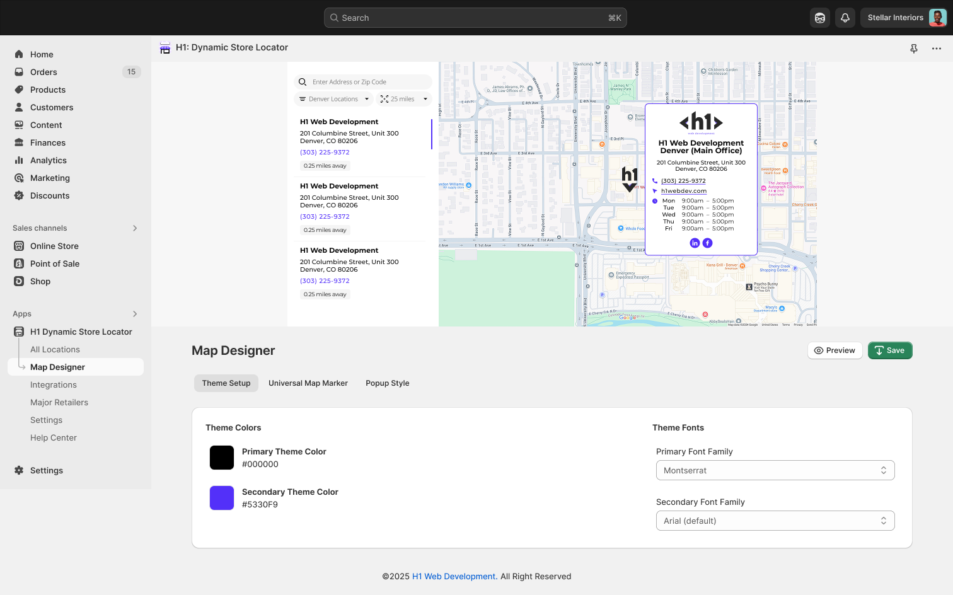Image resolution: width=953 pixels, height=595 pixels.
Task: Open the Denver Locations dropdown
Action: point(333,99)
